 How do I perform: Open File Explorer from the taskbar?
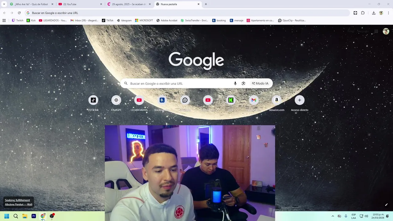click(25, 216)
